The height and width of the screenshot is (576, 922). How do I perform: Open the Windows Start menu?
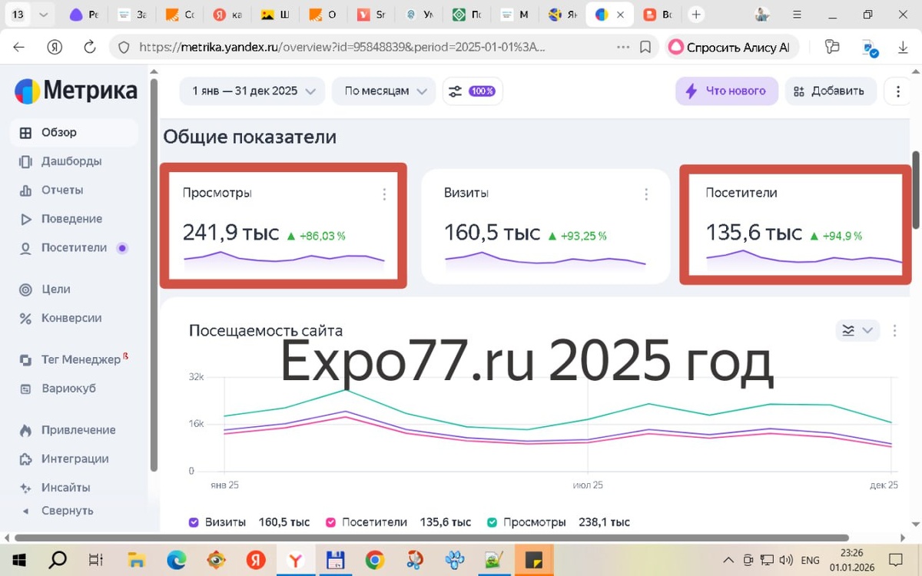click(18, 560)
